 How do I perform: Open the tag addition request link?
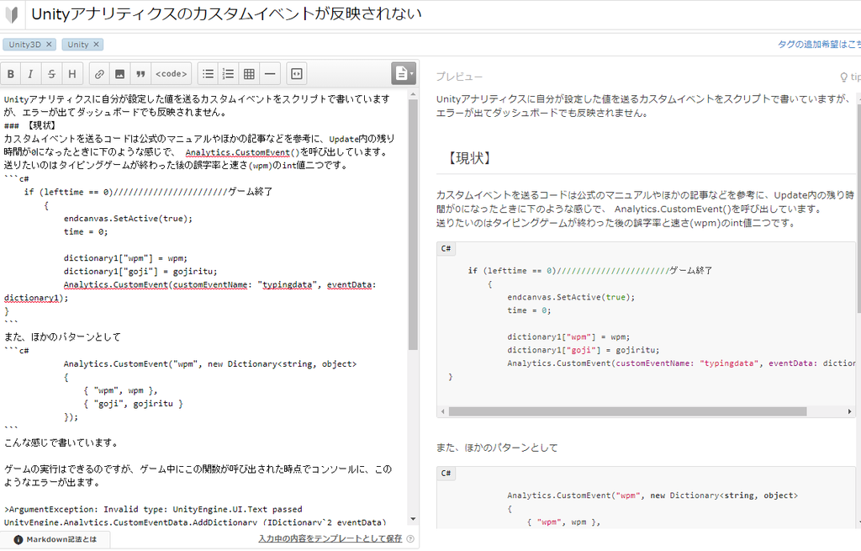click(819, 45)
